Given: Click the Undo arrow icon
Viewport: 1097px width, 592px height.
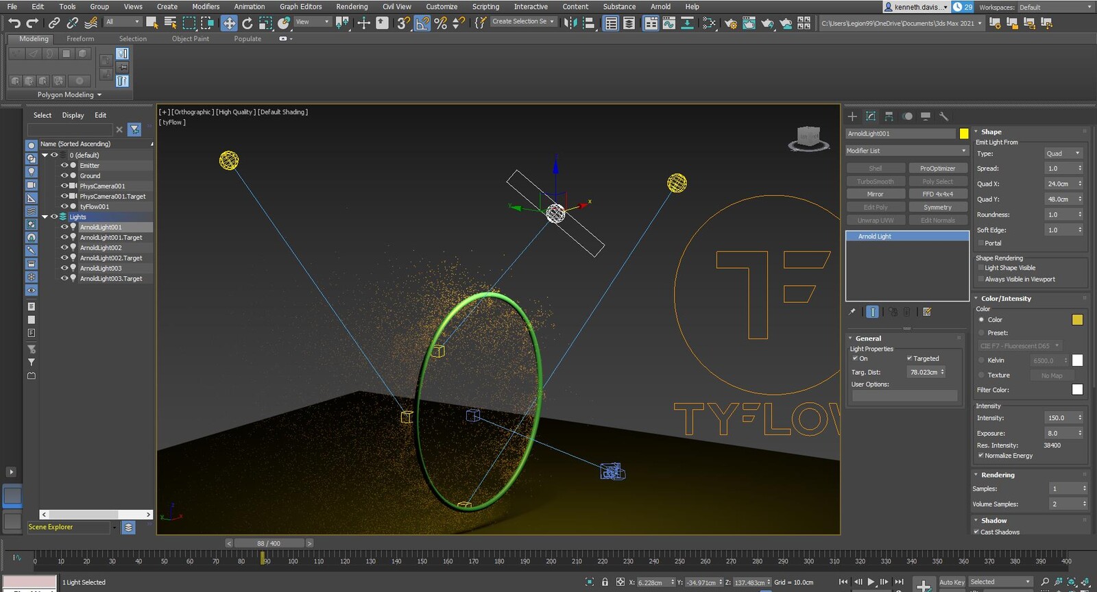Looking at the screenshot, I should coord(14,23).
